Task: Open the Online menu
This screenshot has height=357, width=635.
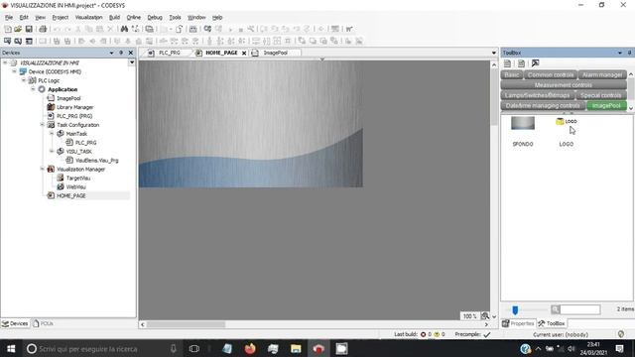Action: pos(134,18)
